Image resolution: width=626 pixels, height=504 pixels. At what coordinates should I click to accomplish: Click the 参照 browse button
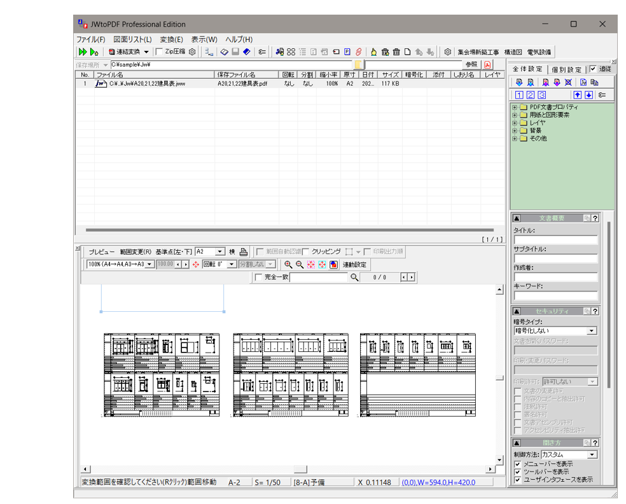471,64
